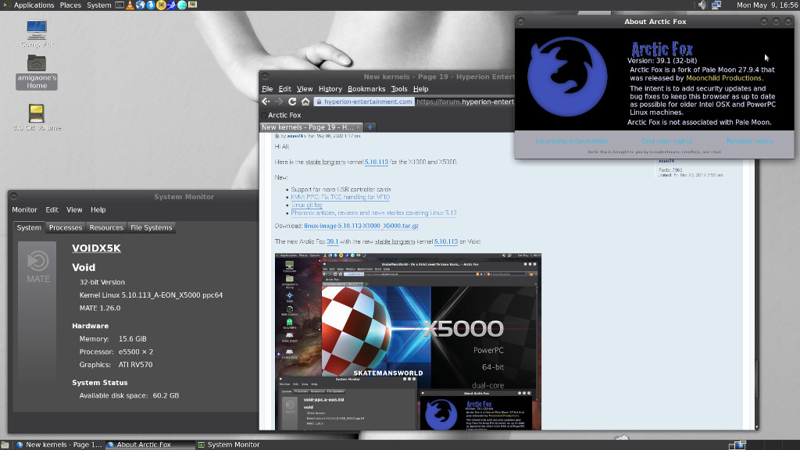Click the MATE logo in System Monitor
Viewport: 800px width, 450px height.
37,266
